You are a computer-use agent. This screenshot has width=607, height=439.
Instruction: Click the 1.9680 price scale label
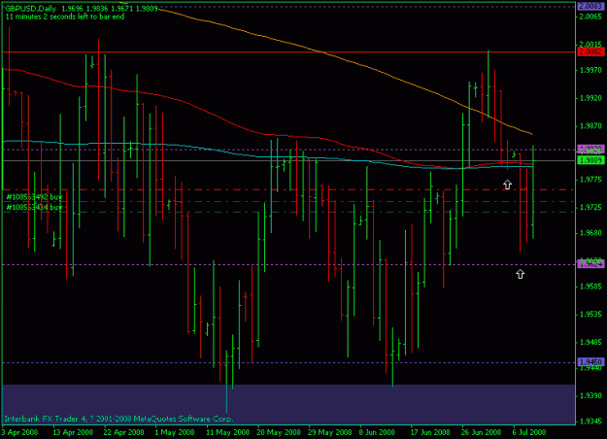click(x=590, y=233)
